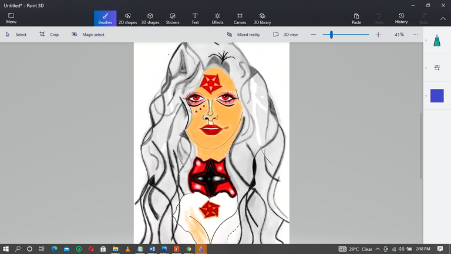Show hidden system tray icons
451x254 pixels.
(x=378, y=249)
